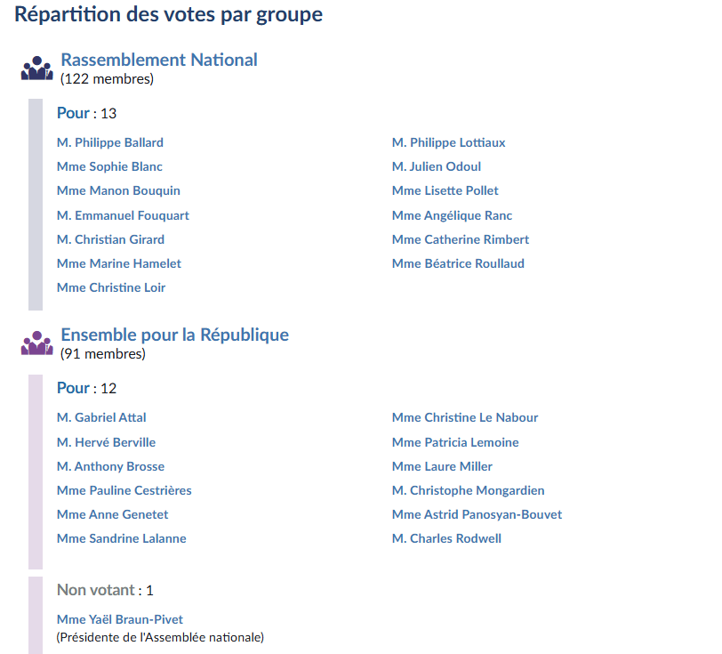Click Mme Yaël Braun-Pivet's name
Screen dimensions: 722x654
(x=120, y=619)
